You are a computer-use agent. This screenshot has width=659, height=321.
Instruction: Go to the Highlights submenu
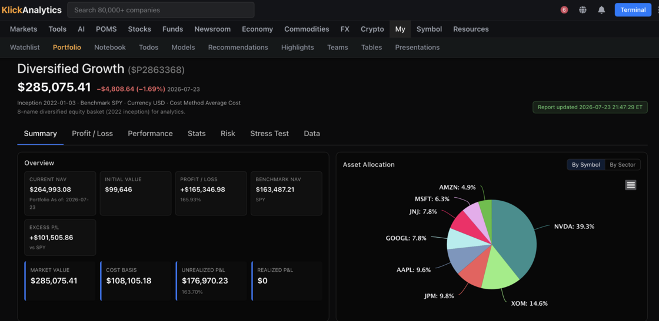[298, 48]
